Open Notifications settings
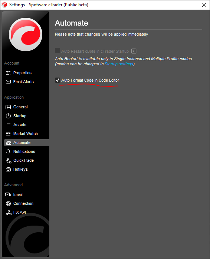 (24, 152)
